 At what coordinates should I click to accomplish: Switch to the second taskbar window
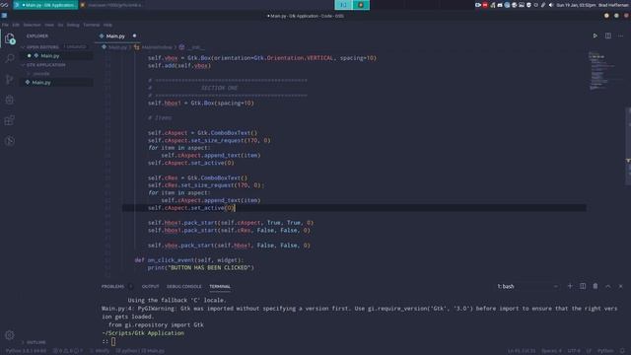(112, 5)
